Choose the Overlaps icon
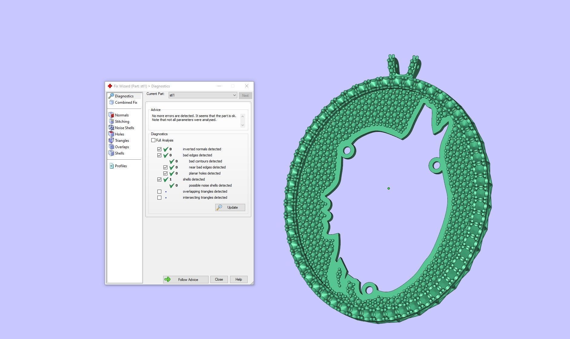This screenshot has width=570, height=339. tap(111, 147)
